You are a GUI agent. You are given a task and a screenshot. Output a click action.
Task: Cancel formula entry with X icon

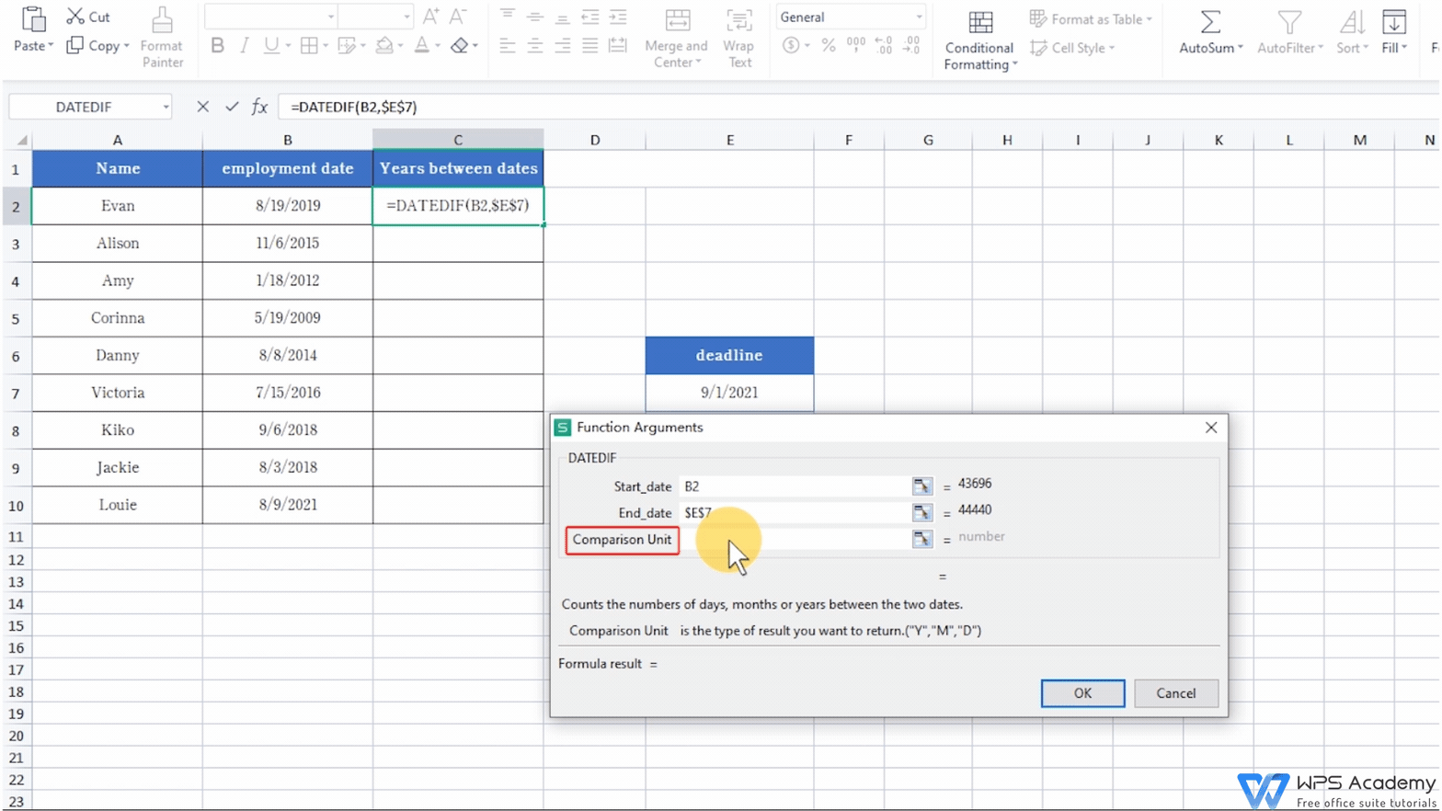202,107
